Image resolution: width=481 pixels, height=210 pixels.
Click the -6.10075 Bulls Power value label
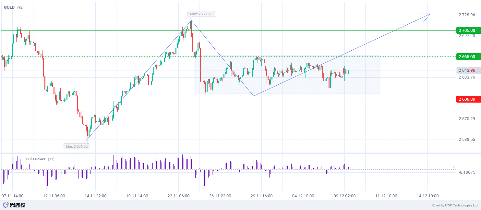click(467, 172)
